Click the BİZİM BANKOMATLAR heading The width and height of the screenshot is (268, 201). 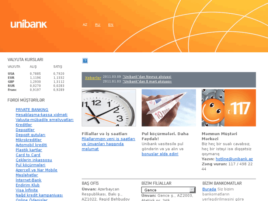(x=222, y=183)
